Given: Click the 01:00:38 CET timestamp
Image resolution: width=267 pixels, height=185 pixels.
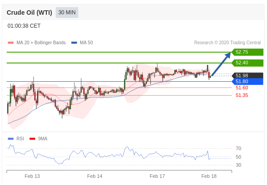Looking at the screenshot, I should 24,26.
